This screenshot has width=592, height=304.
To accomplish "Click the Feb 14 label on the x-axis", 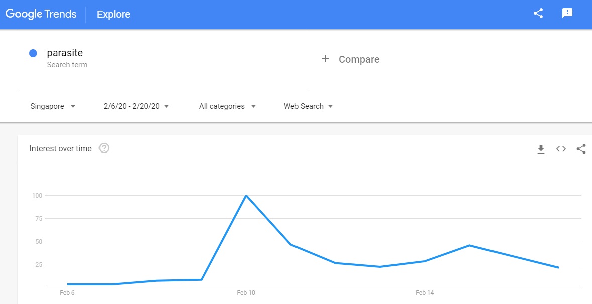I will (x=425, y=293).
